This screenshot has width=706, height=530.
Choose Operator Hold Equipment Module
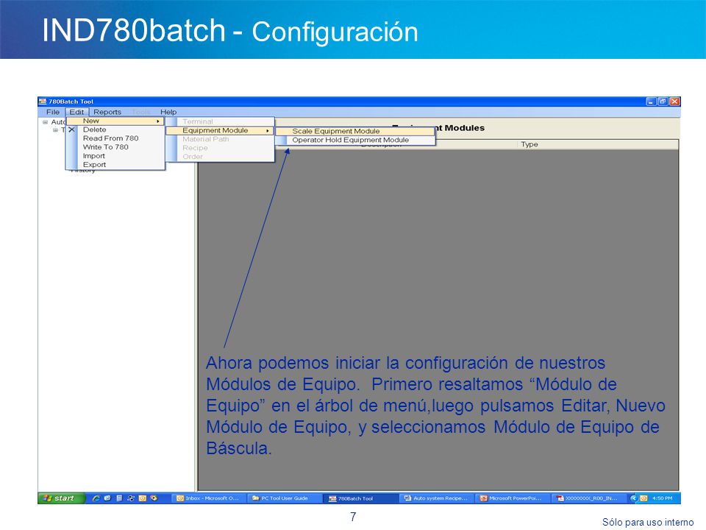[x=355, y=140]
